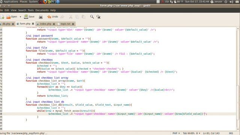Launch Firefox from the top panel
Image resolution: width=240 pixels, height=135 pixels.
[45, 2]
